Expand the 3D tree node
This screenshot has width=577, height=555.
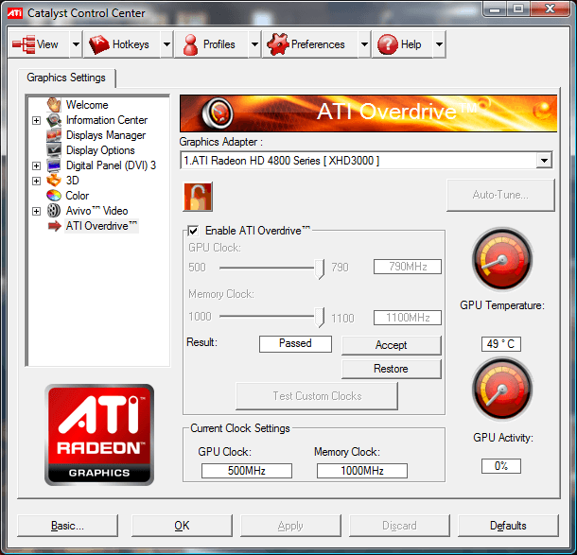(37, 181)
